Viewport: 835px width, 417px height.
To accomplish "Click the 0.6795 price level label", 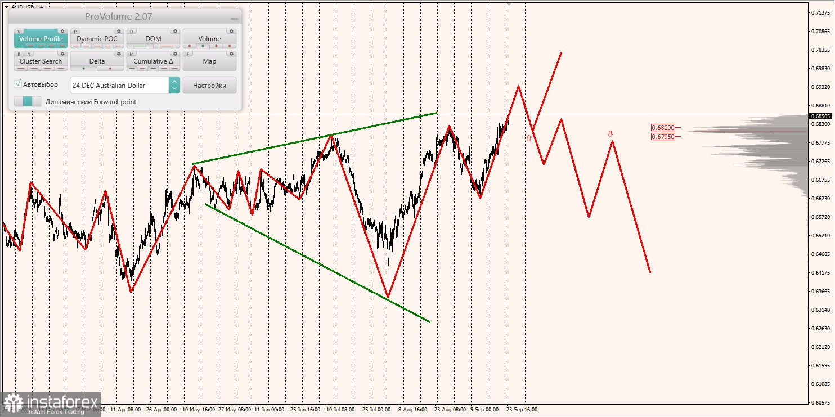I will 662,136.
